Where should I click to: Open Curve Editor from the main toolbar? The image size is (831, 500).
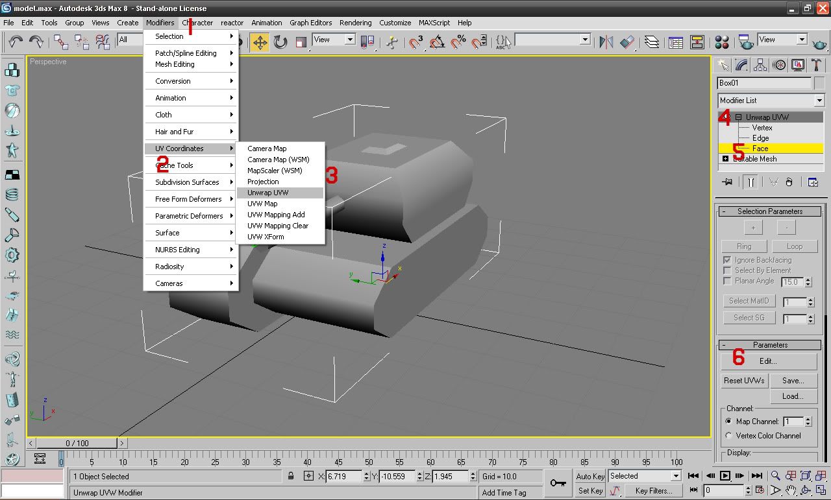click(676, 43)
